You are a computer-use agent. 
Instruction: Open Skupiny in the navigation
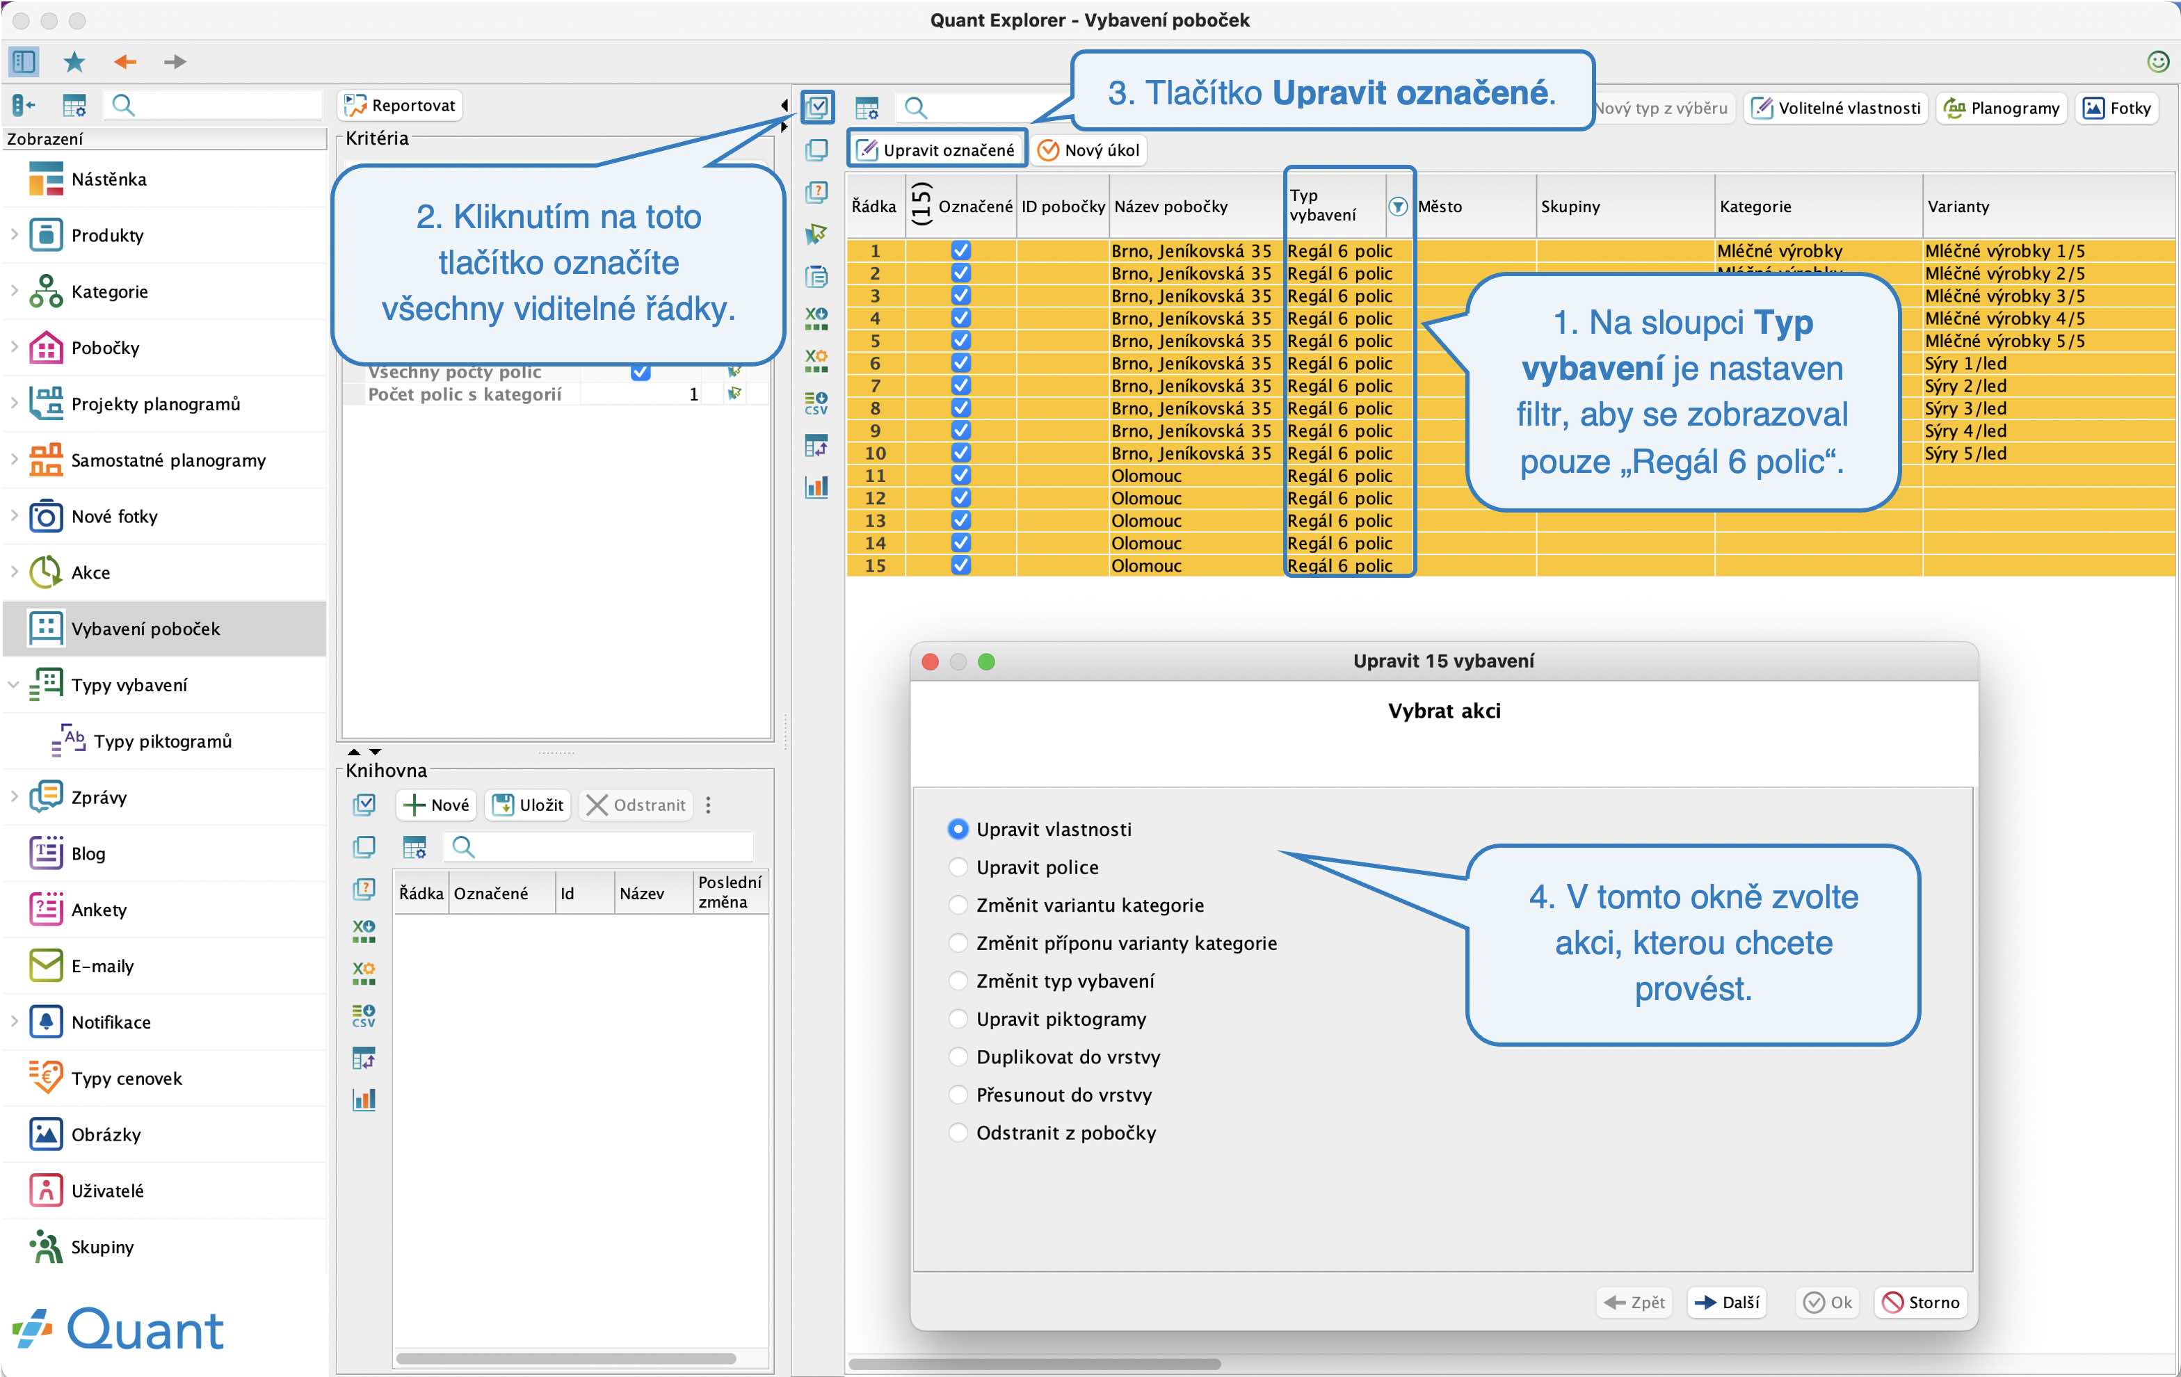coord(164,1246)
